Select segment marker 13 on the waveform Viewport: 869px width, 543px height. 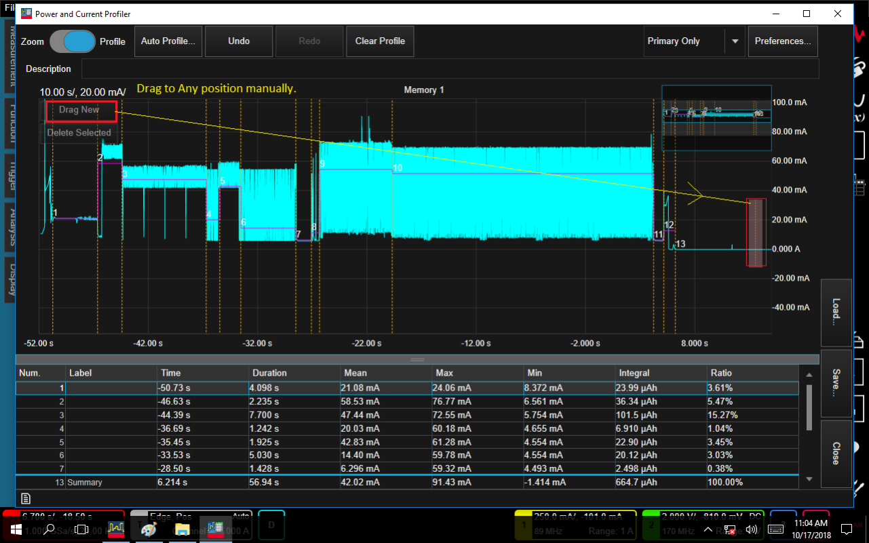tap(680, 243)
